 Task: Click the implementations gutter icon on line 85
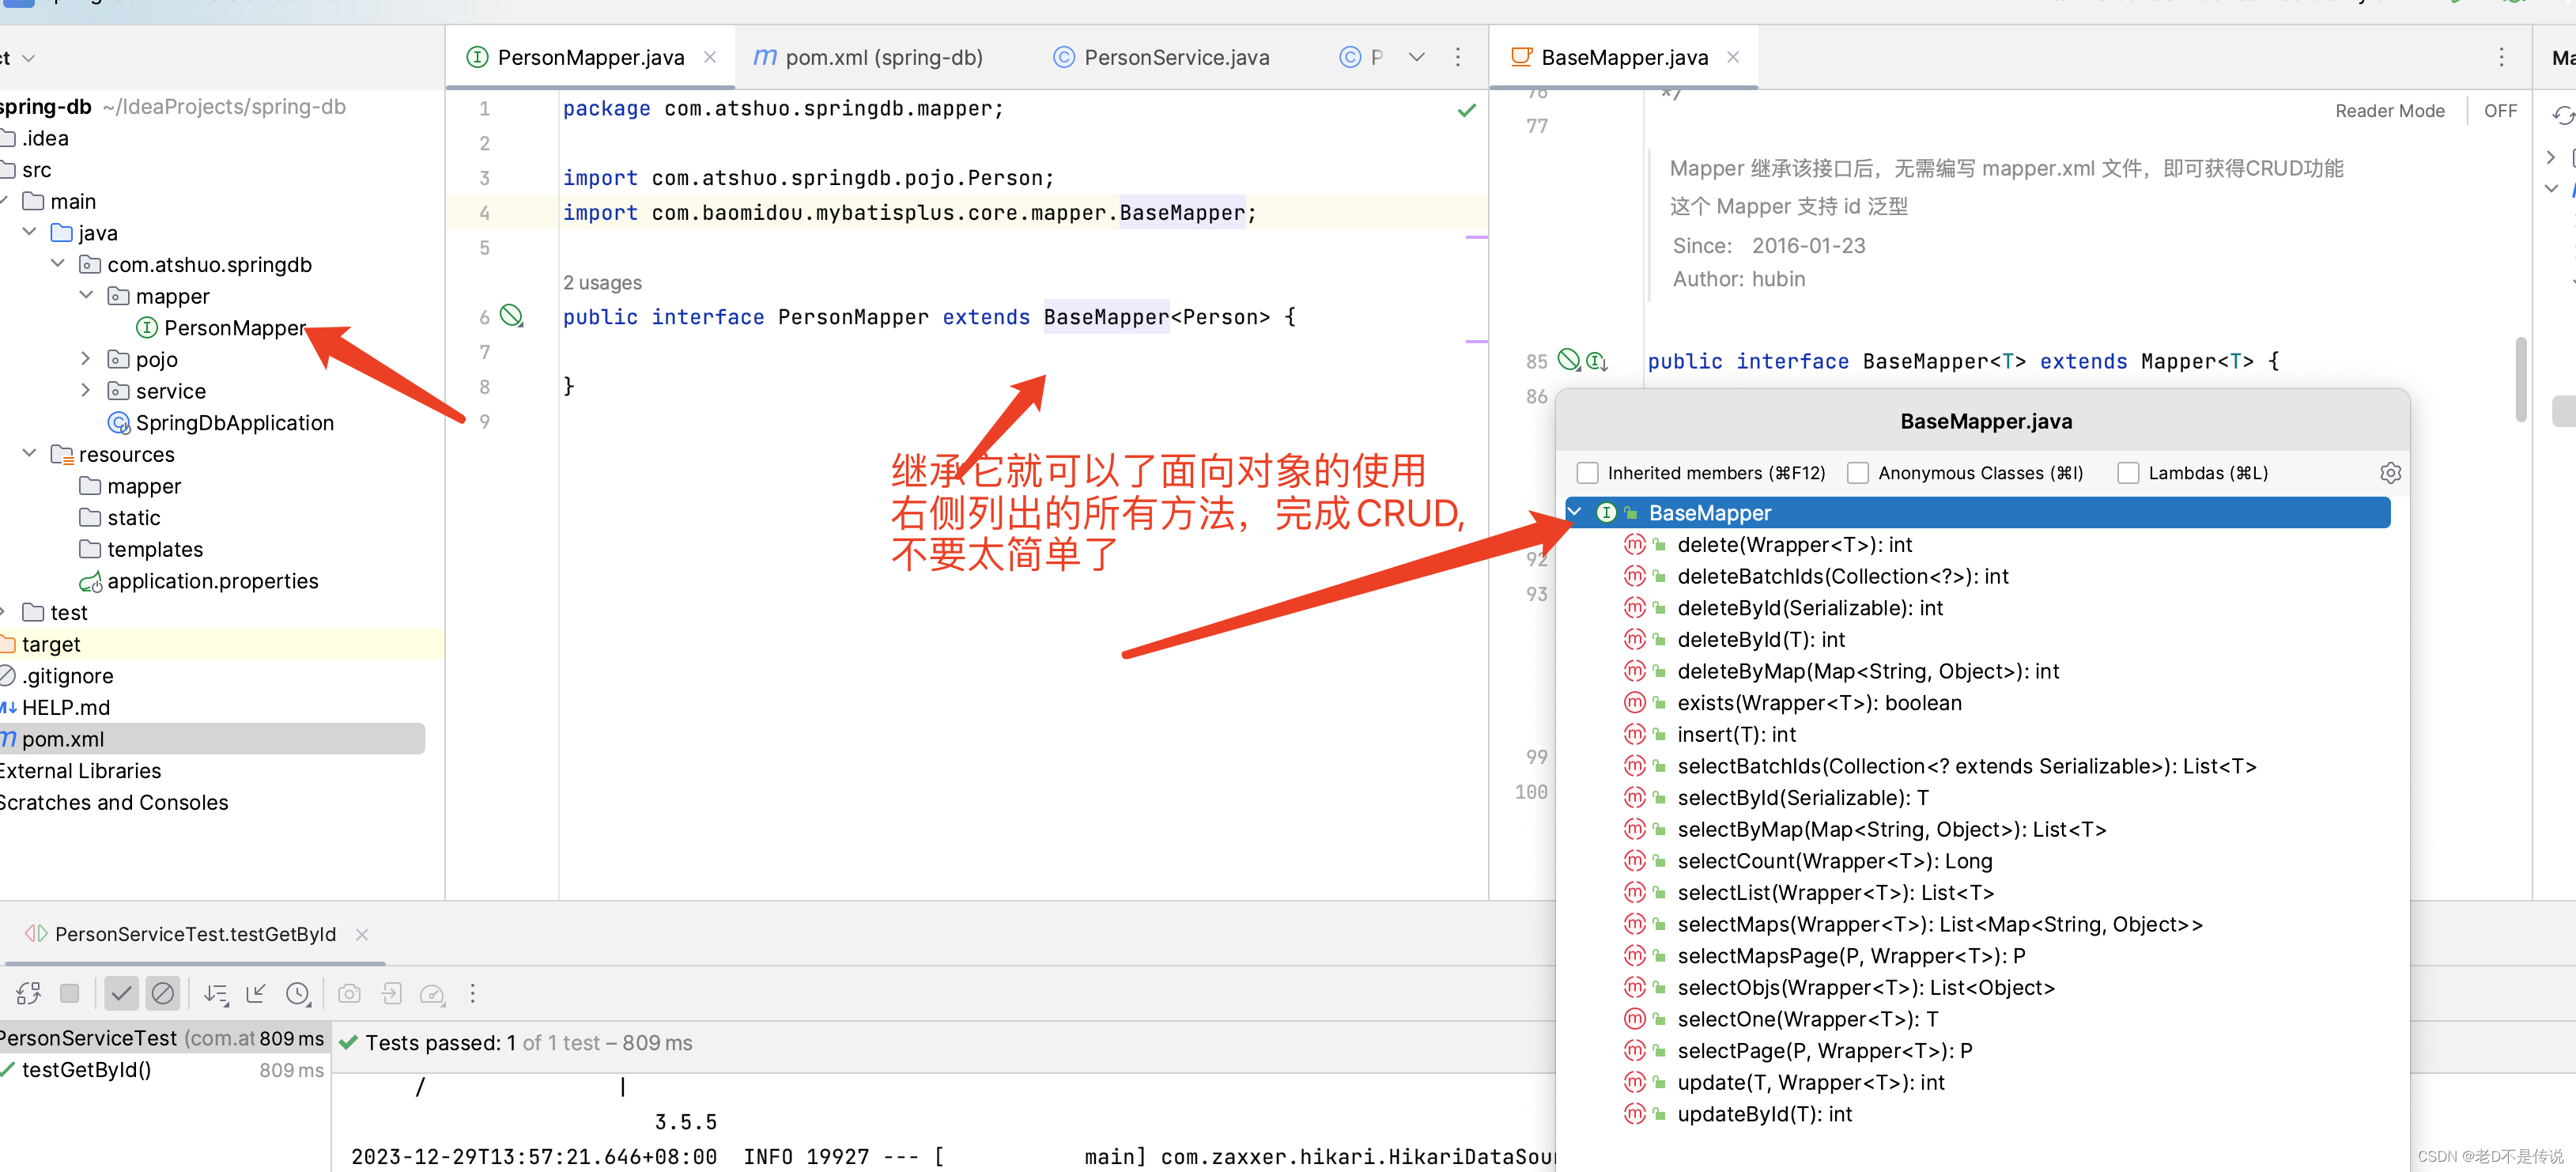click(1597, 361)
